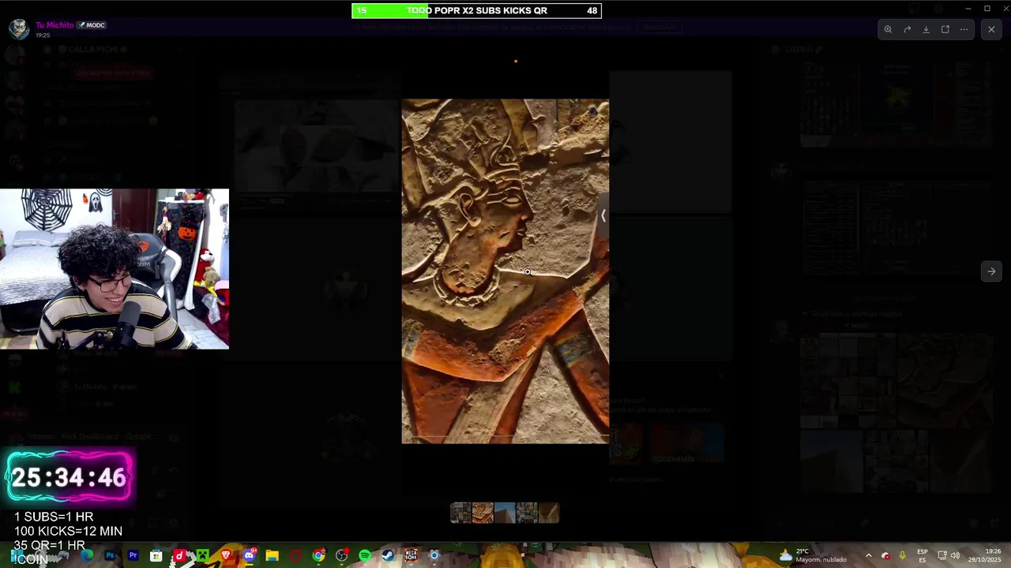Open OBS Studio from the taskbar
Screen dimensions: 1011x568
point(341,556)
